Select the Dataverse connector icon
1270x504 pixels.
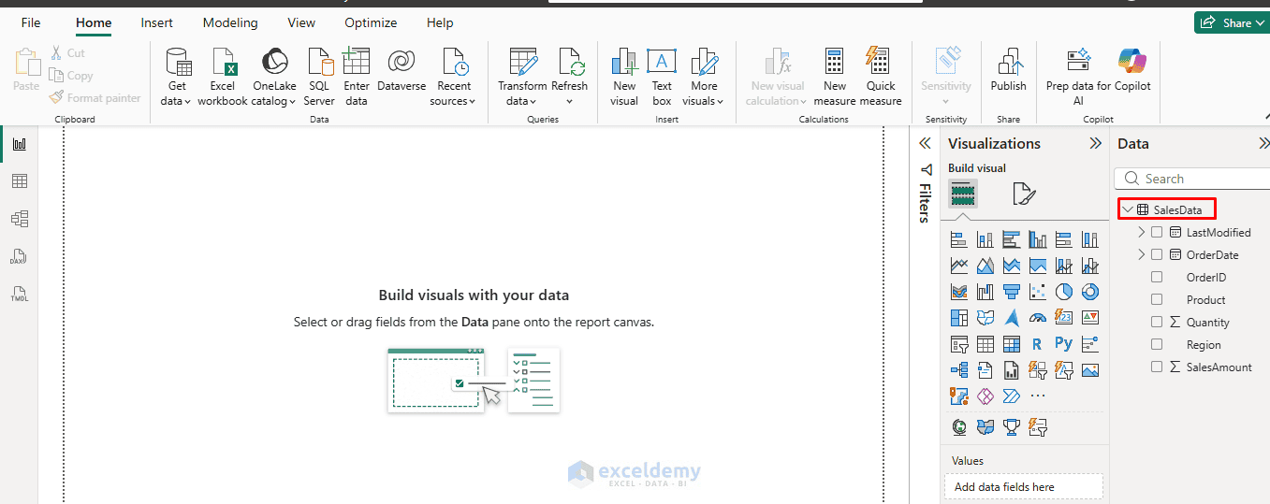point(401,71)
